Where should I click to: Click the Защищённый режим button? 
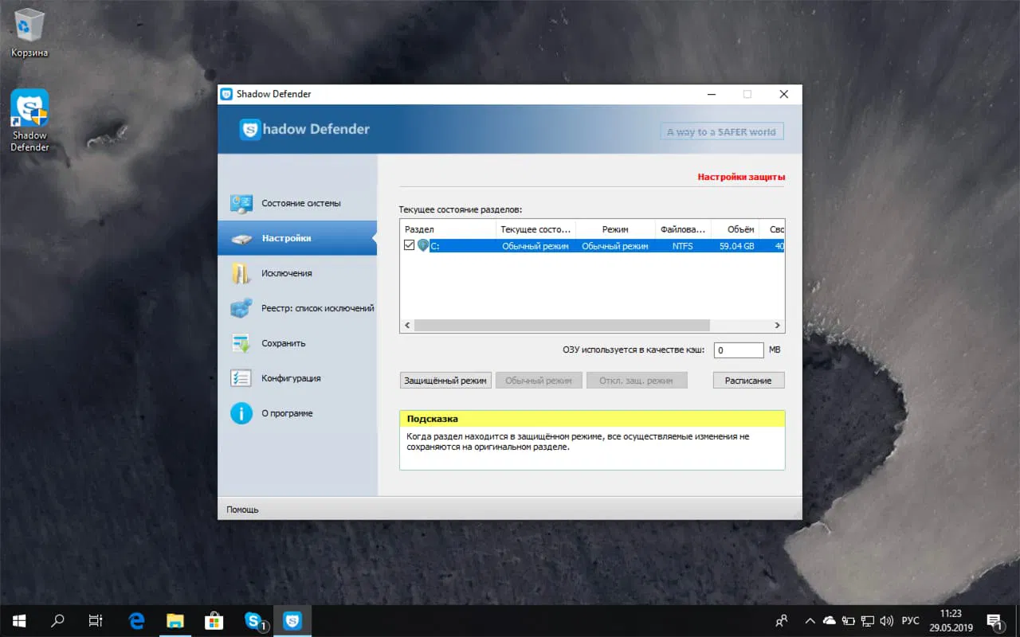point(445,381)
